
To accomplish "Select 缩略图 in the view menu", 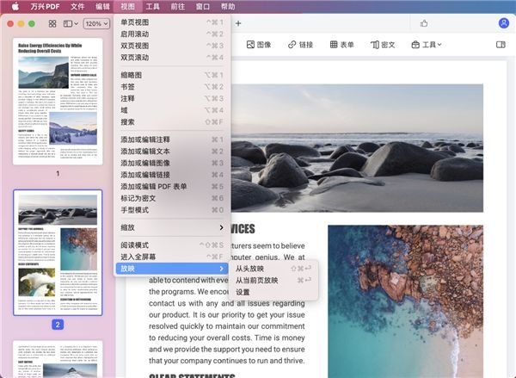I will (172, 75).
